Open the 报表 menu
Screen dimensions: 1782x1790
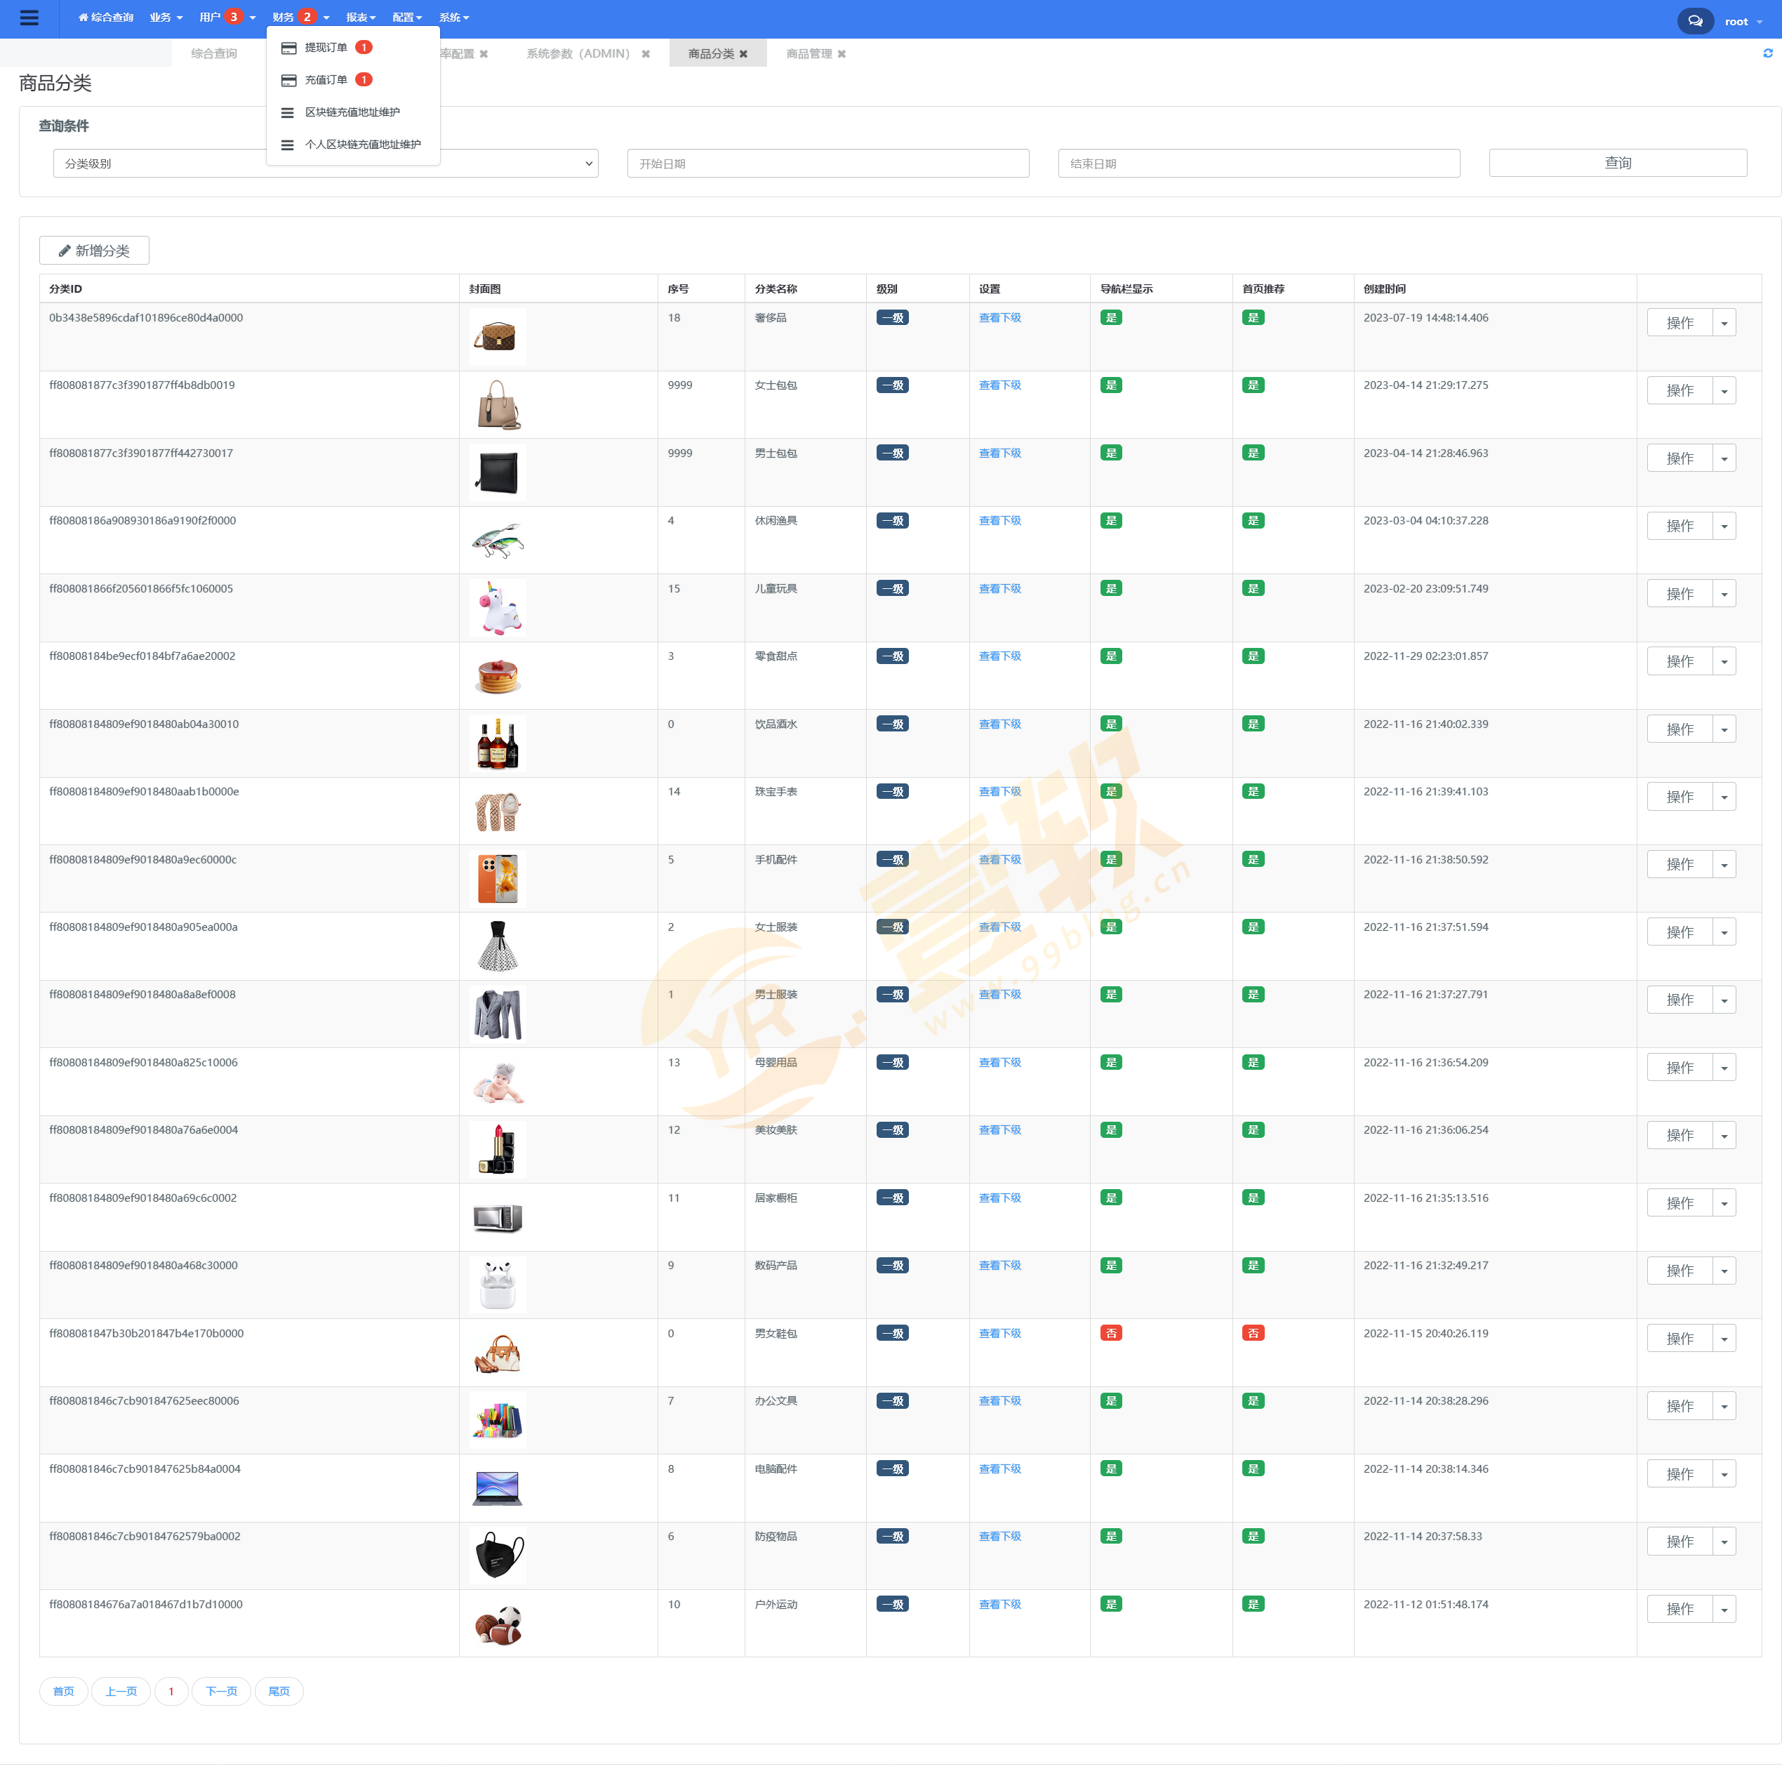[x=360, y=18]
